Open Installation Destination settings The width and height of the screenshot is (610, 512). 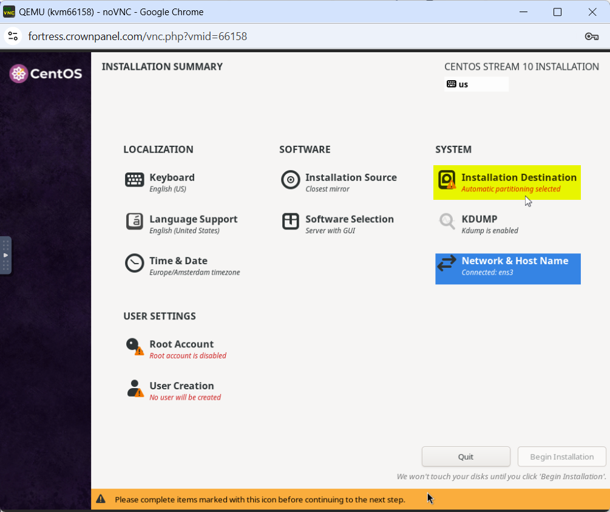(507, 183)
